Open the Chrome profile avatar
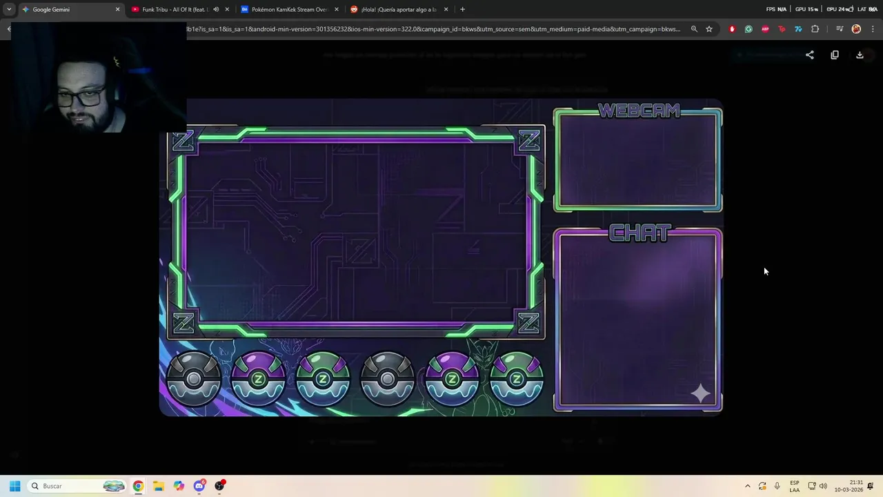The image size is (883, 497). (856, 29)
